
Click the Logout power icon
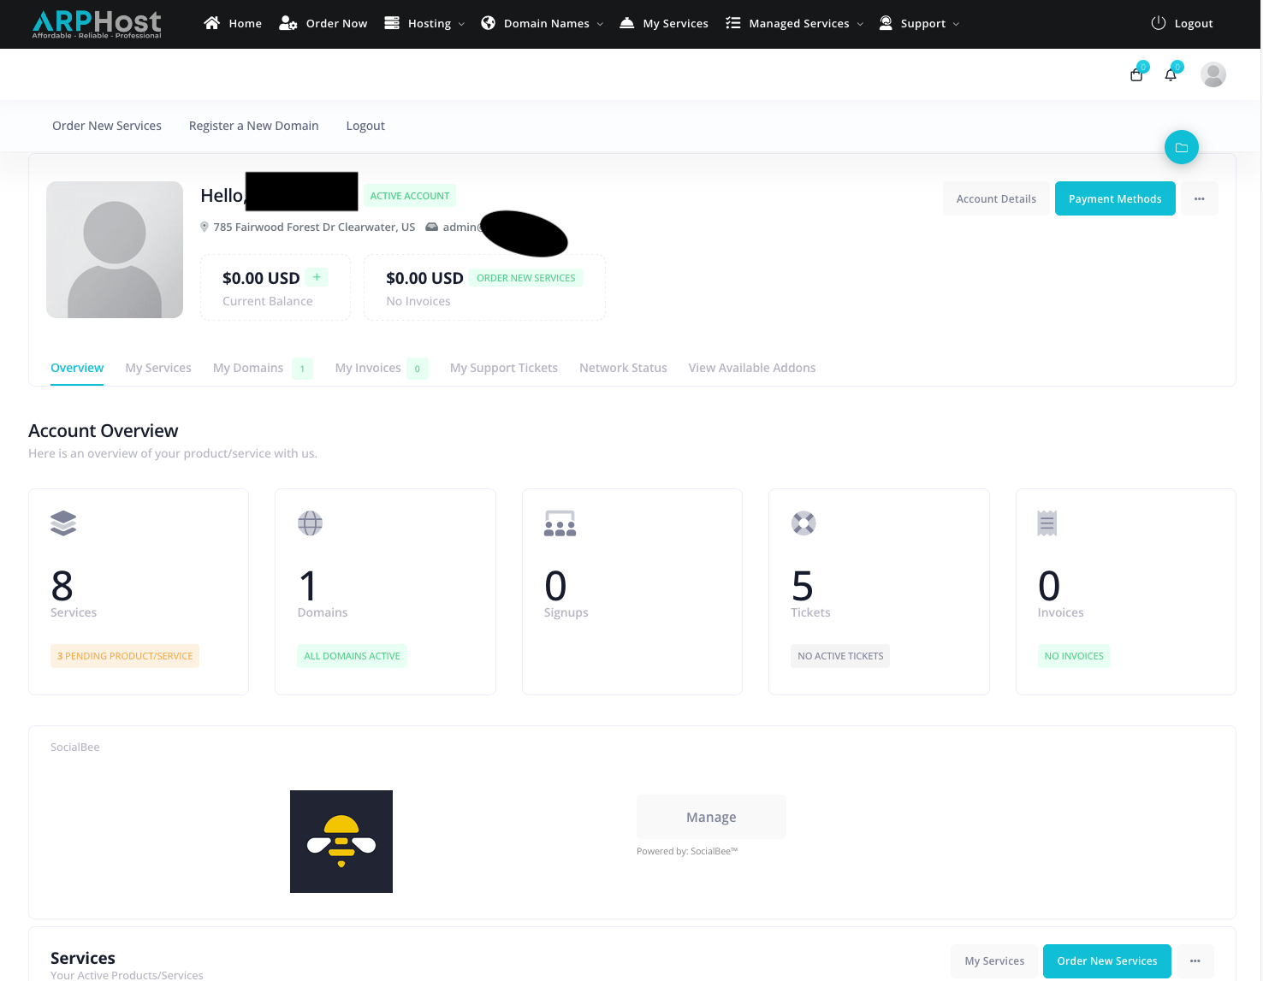click(1159, 24)
